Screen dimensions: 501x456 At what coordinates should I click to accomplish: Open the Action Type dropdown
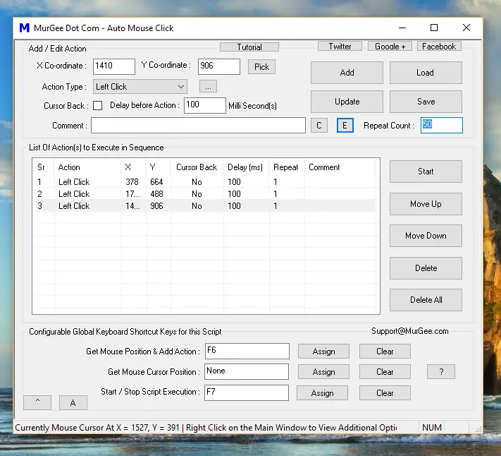point(140,87)
